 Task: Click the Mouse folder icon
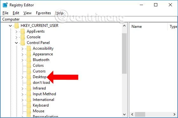coord(29,111)
